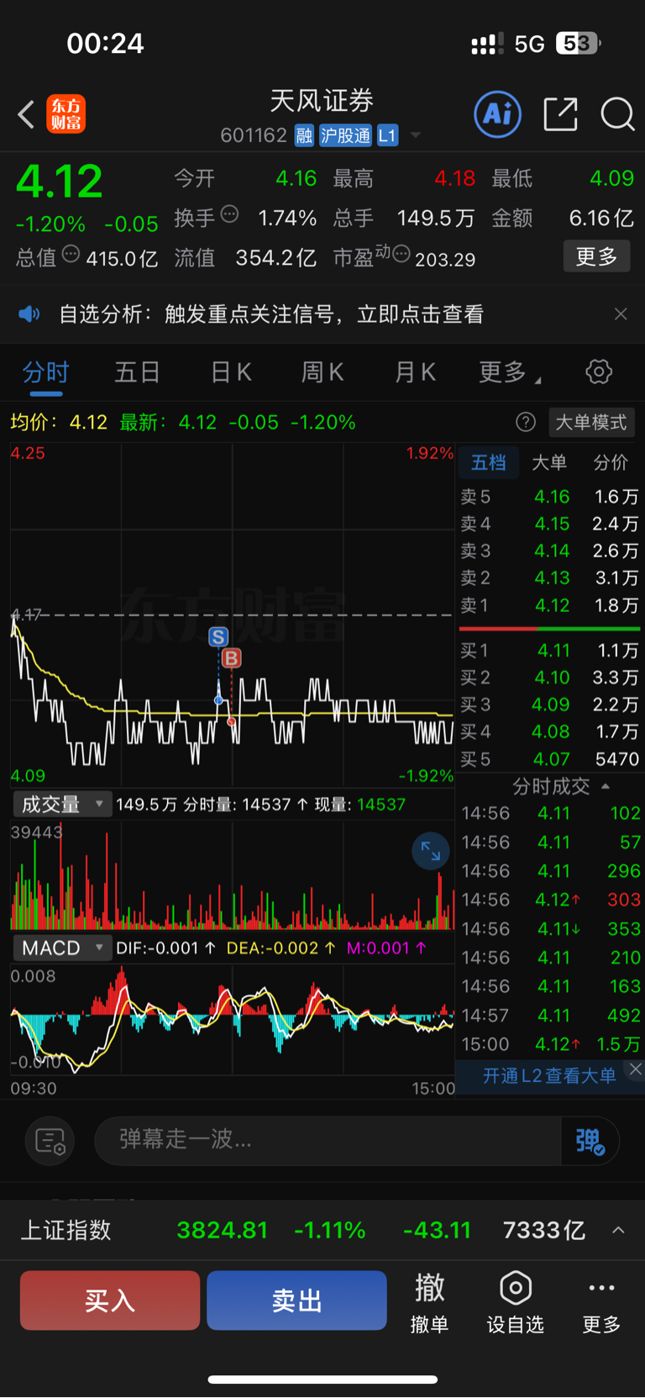Tap 开通L2查看大单 link
Viewport: 645px width, 1398px height.
[x=549, y=1076]
